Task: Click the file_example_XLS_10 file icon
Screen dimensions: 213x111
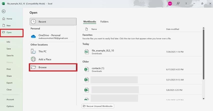Action: [x=86, y=52]
